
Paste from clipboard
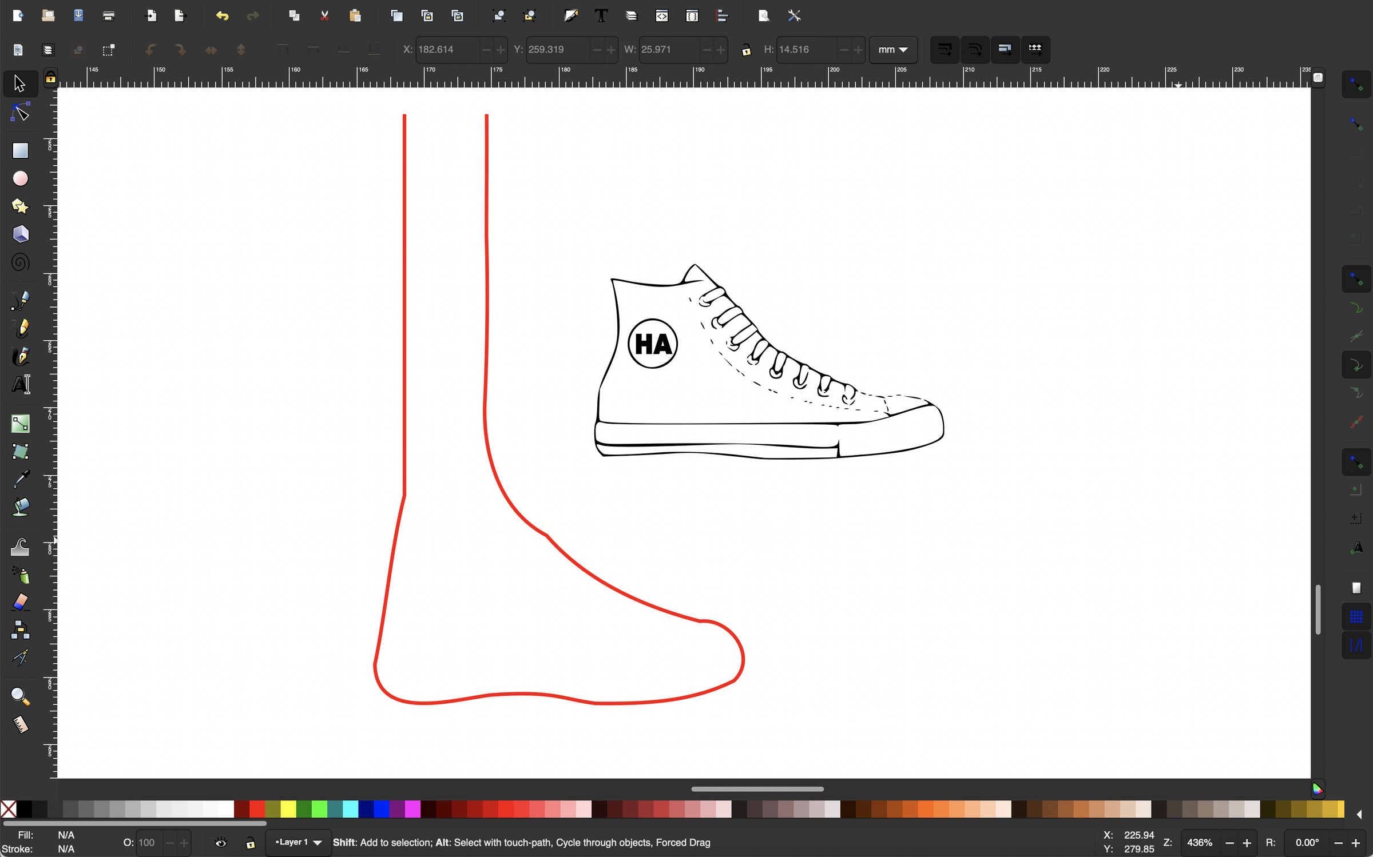pyautogui.click(x=355, y=16)
